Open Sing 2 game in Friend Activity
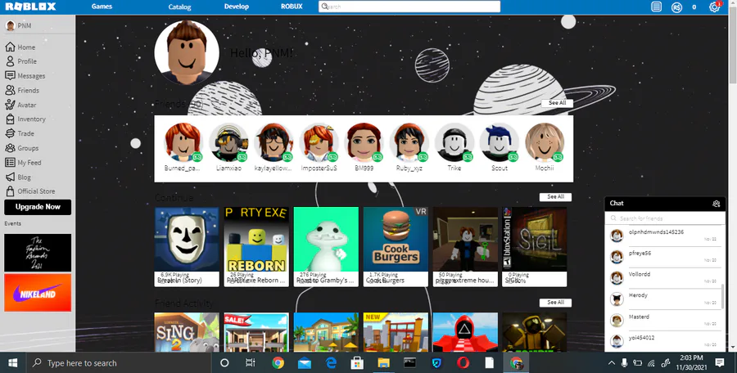Image resolution: width=737 pixels, height=373 pixels. click(187, 332)
